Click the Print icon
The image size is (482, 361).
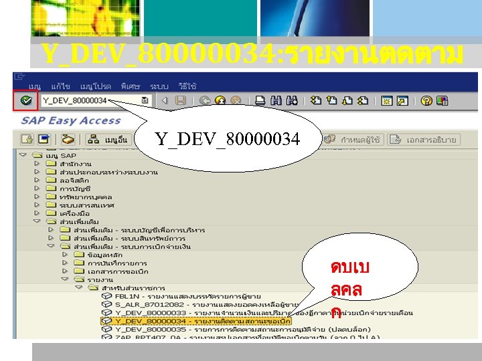(x=260, y=100)
